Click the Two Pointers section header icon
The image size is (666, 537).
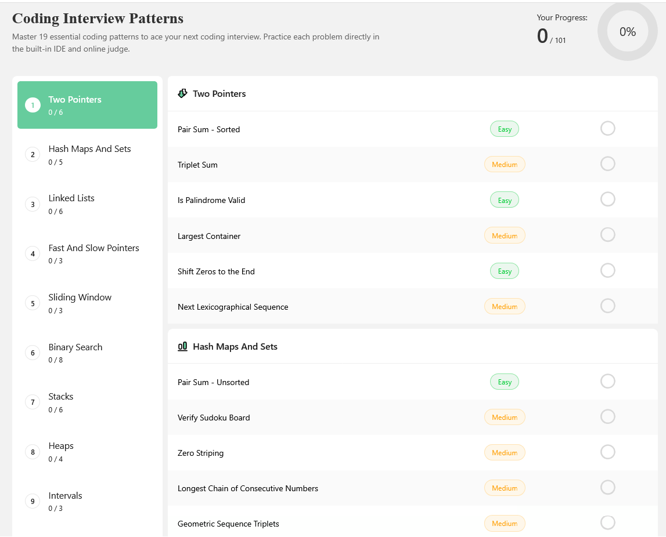(182, 93)
